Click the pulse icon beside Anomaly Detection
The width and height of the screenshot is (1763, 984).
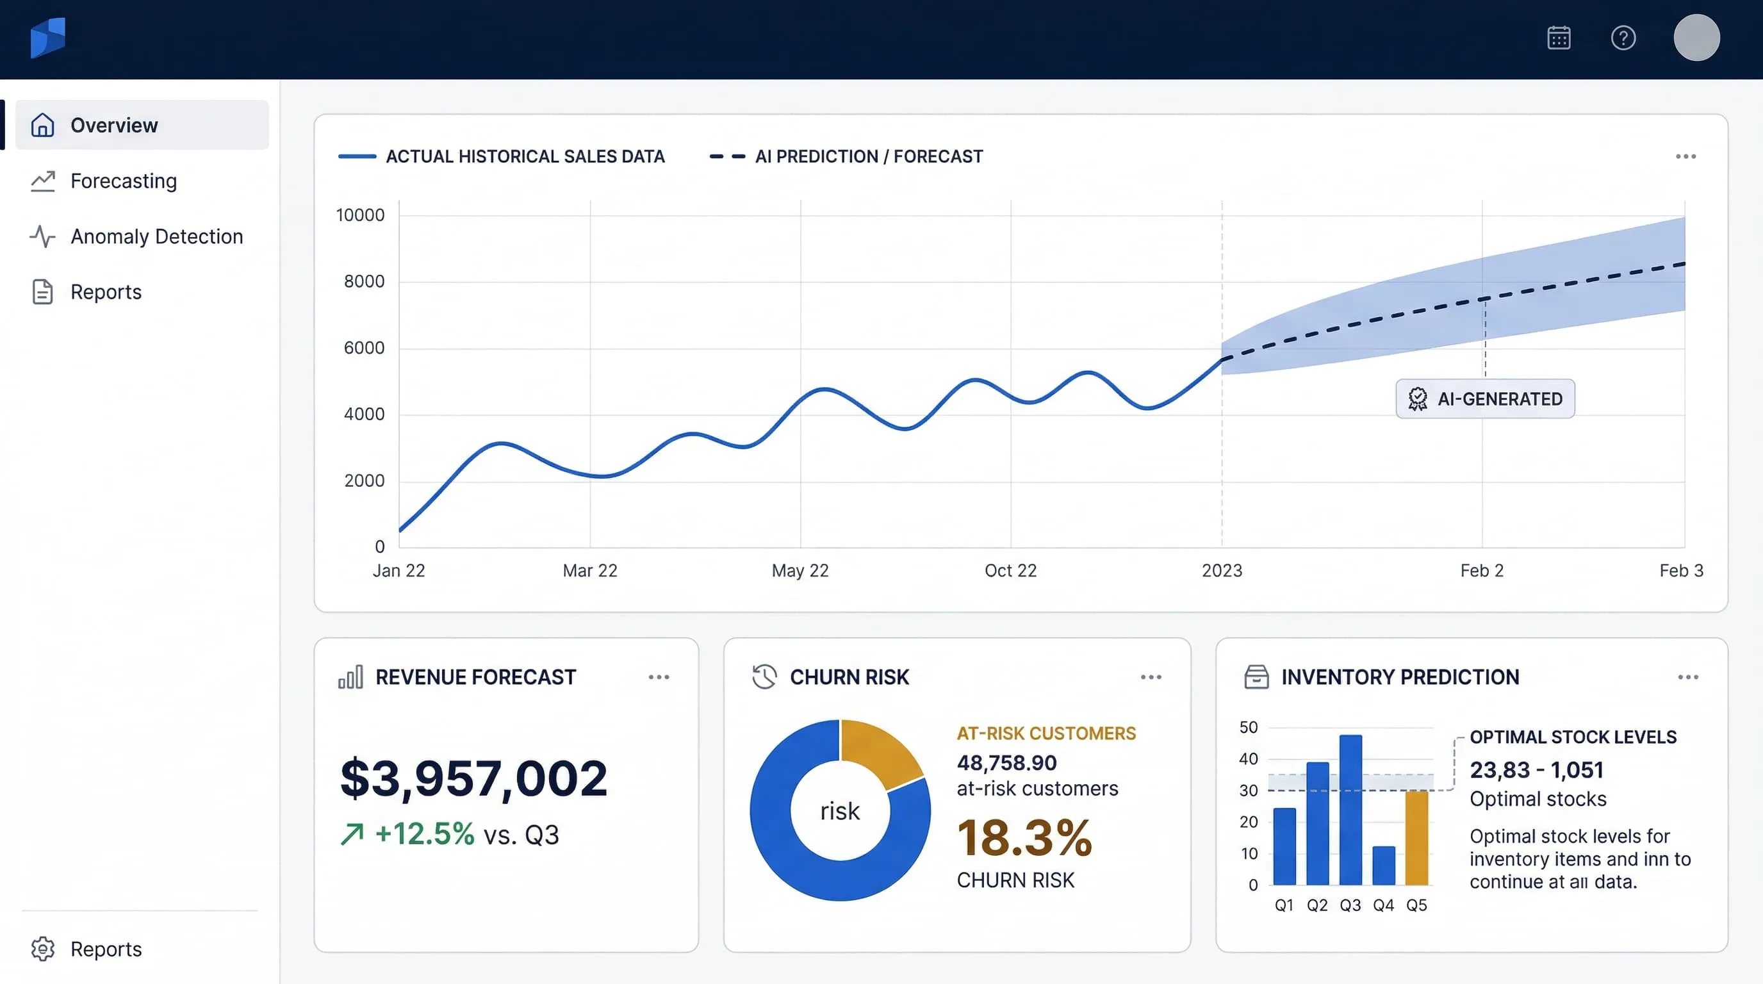click(x=42, y=236)
